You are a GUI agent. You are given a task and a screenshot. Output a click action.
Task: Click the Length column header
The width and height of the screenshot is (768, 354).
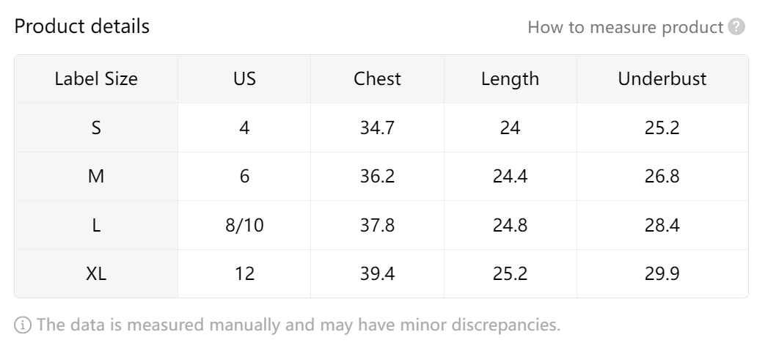510,79
